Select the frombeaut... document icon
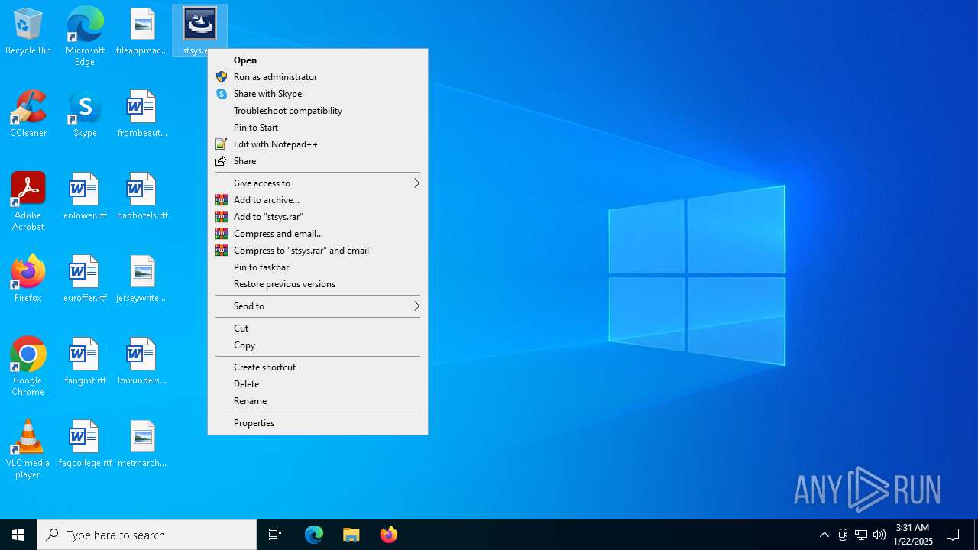 tap(142, 114)
